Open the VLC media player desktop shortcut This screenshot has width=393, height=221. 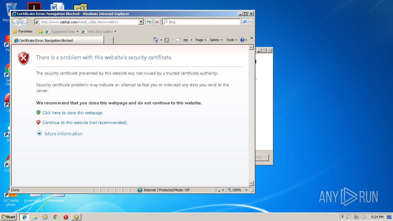click(11, 198)
